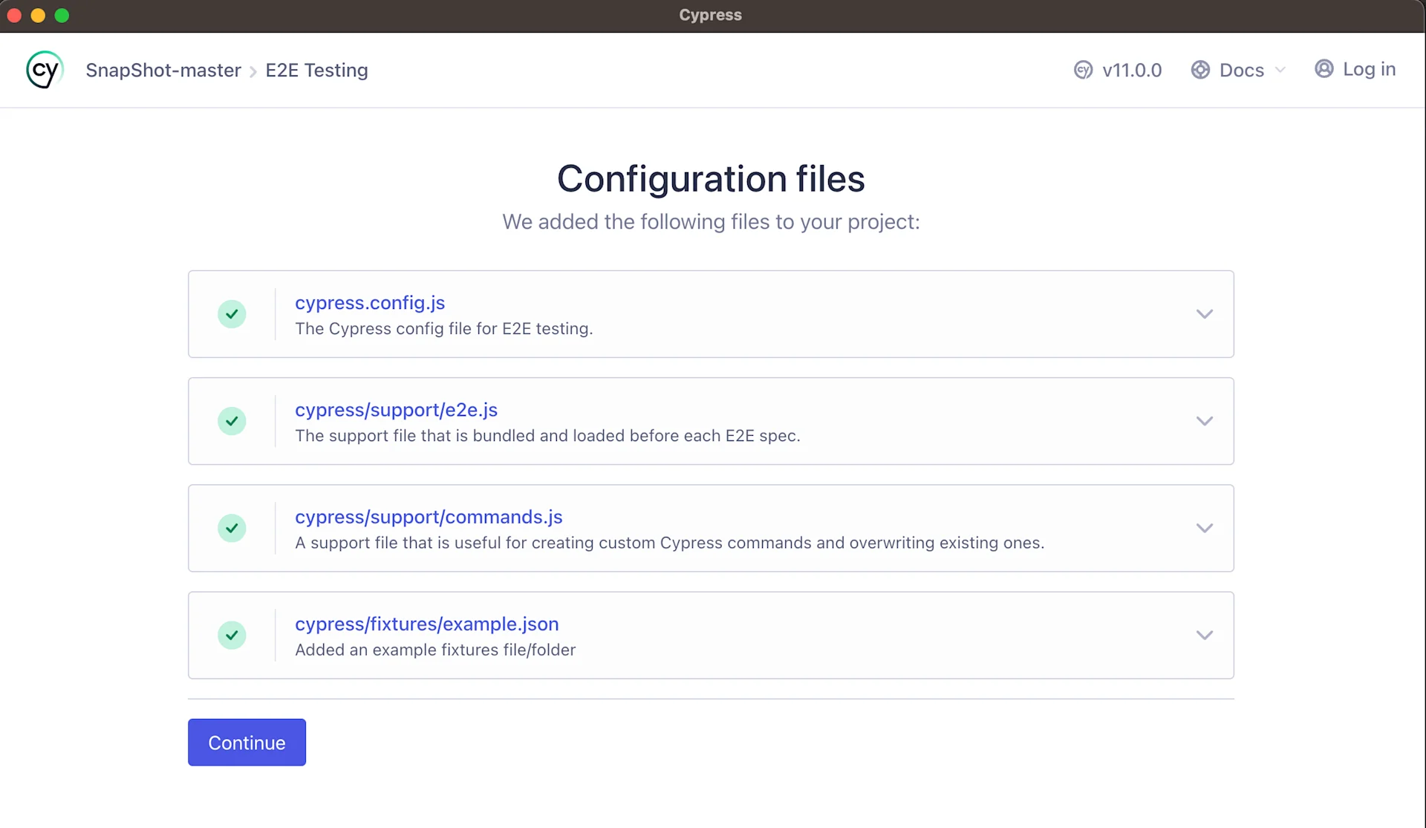Expand the cypress/support/e2e.js card
1426x828 pixels.
click(x=1205, y=420)
